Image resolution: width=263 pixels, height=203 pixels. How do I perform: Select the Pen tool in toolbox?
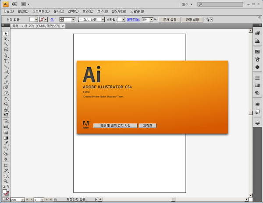pos(6,56)
